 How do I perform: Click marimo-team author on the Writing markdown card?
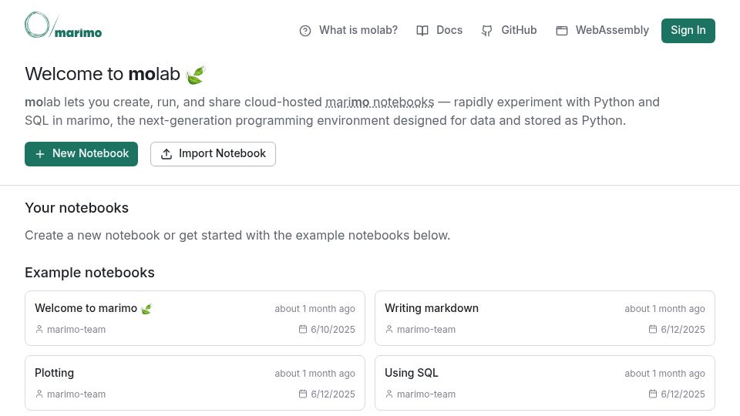click(x=426, y=329)
